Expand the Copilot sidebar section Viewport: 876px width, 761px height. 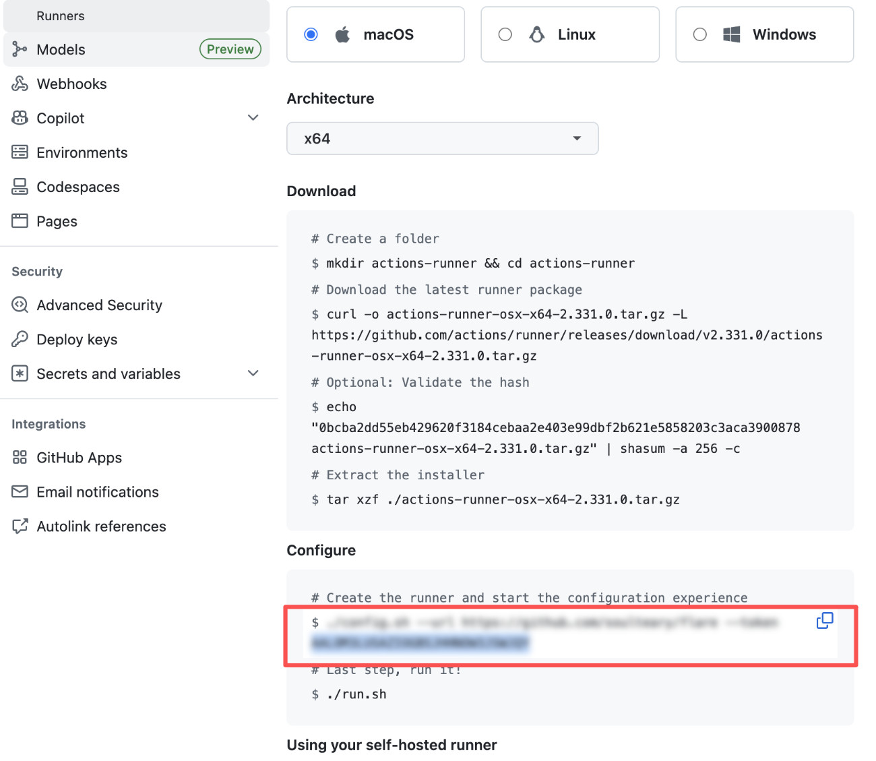(253, 117)
